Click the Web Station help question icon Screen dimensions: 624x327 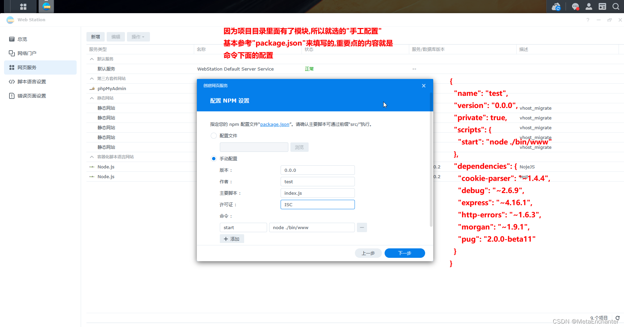[588, 20]
